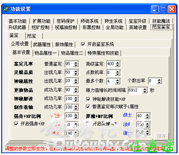
Task: Click the 更换物品 成功几率 input field
Action: tap(69, 90)
